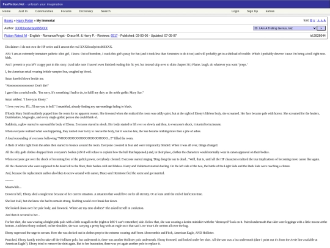
Task: Go to the Harry Potter breadcrumb link
Action: (x=24, y=21)
